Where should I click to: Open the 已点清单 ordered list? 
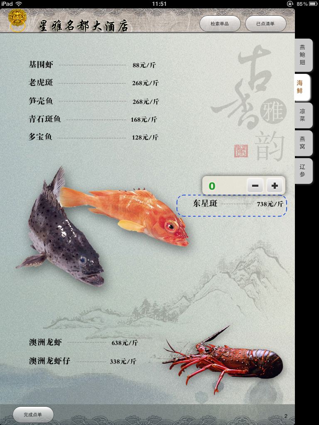[265, 24]
